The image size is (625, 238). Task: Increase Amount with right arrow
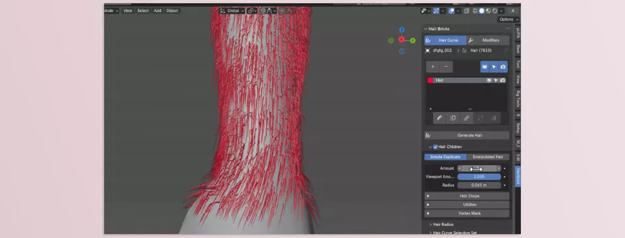[499, 168]
